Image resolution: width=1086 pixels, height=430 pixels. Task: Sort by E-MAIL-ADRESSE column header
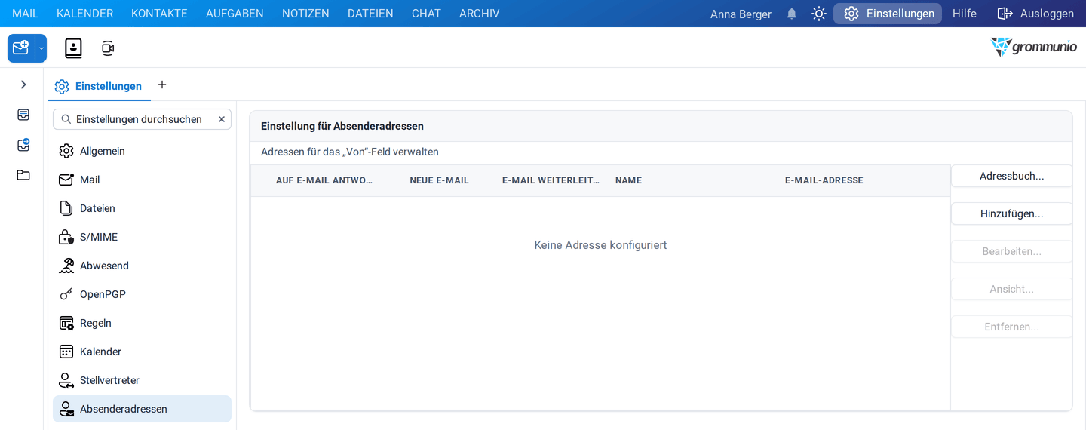click(824, 180)
